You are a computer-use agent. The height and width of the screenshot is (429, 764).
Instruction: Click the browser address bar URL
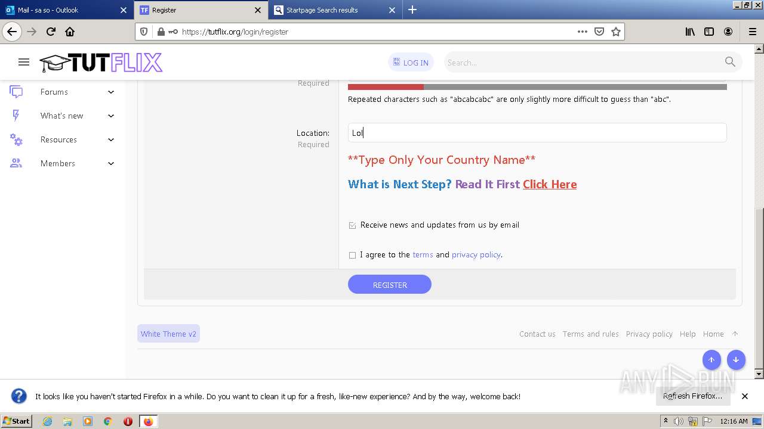(235, 32)
